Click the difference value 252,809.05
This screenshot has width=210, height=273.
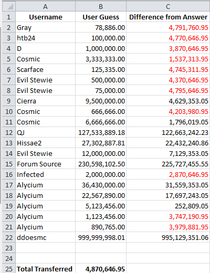tap(168, 206)
